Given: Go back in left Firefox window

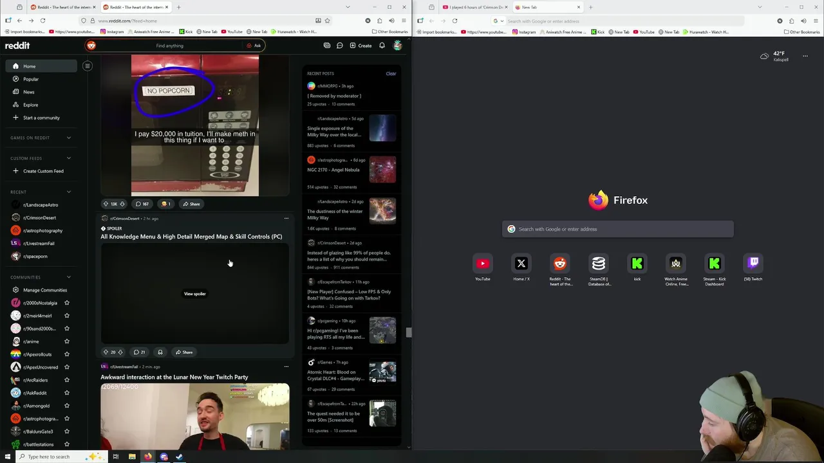Looking at the screenshot, I should pyautogui.click(x=19, y=21).
